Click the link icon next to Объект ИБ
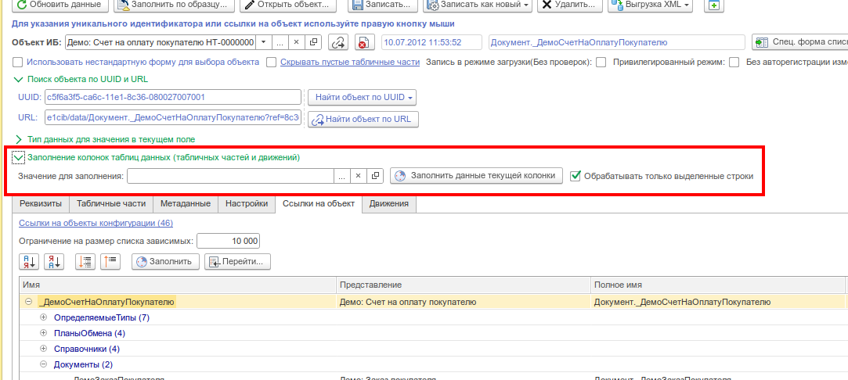 [x=338, y=43]
